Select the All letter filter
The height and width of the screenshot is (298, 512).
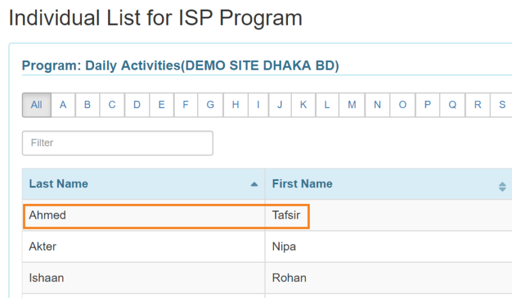click(x=36, y=105)
